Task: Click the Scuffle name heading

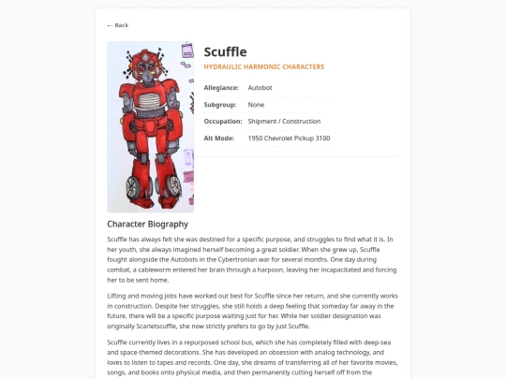Action: pos(225,51)
